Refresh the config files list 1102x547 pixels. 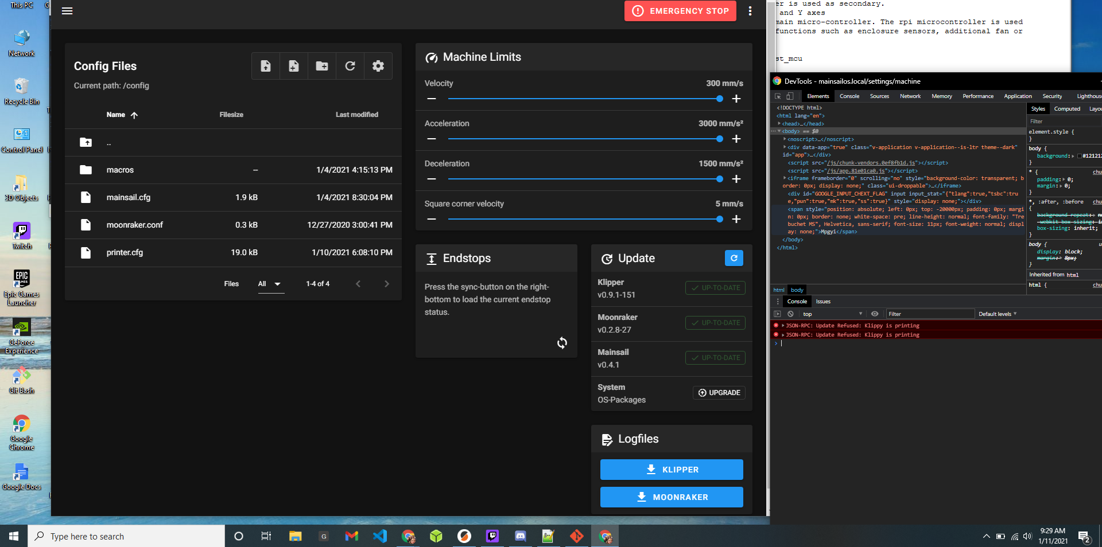(x=350, y=66)
